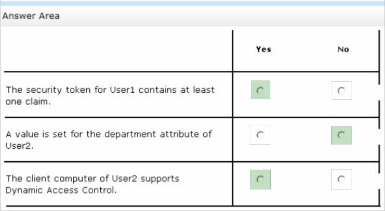Viewport: 385px width, 211px height.
Task: Click the word 'department' in second statement
Action: [x=130, y=135]
